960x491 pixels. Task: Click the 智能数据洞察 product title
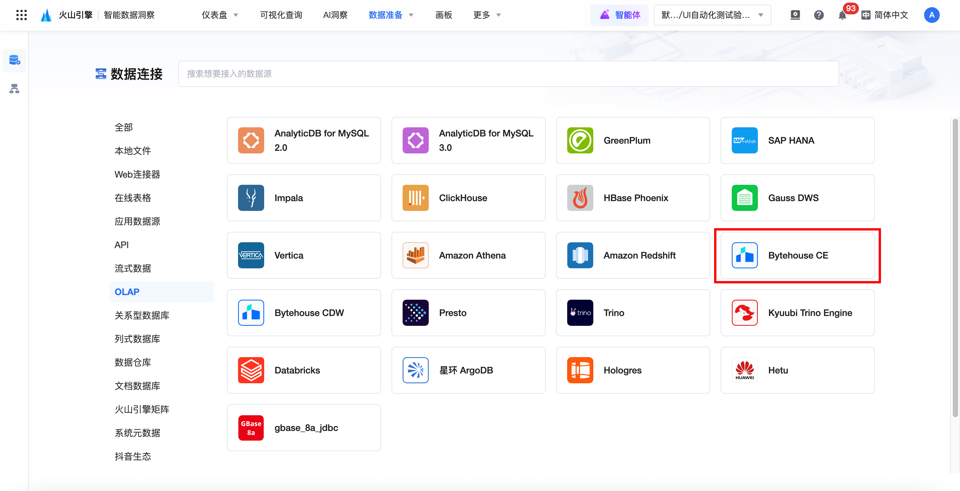click(129, 15)
